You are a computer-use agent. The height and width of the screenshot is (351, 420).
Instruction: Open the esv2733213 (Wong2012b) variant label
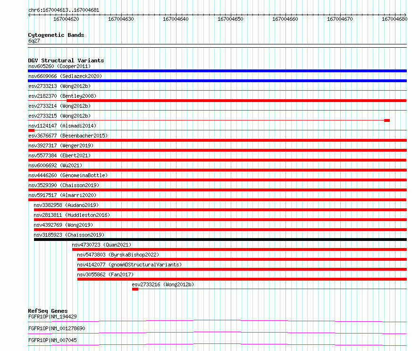pyautogui.click(x=59, y=86)
